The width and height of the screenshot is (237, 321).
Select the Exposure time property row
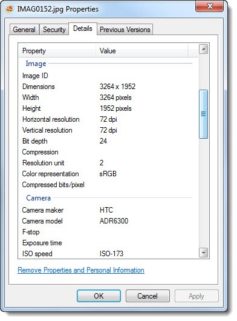pos(108,243)
